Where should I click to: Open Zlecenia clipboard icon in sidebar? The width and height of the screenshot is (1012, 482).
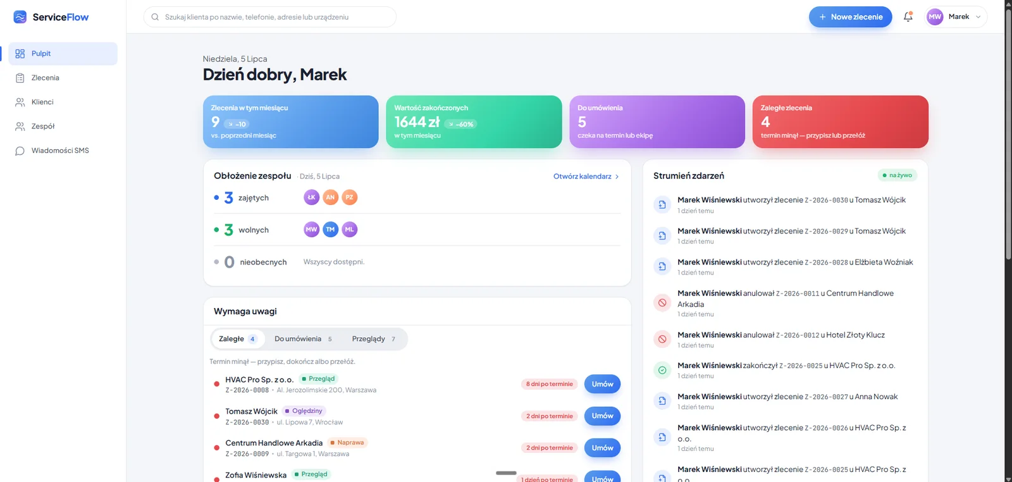coord(20,78)
